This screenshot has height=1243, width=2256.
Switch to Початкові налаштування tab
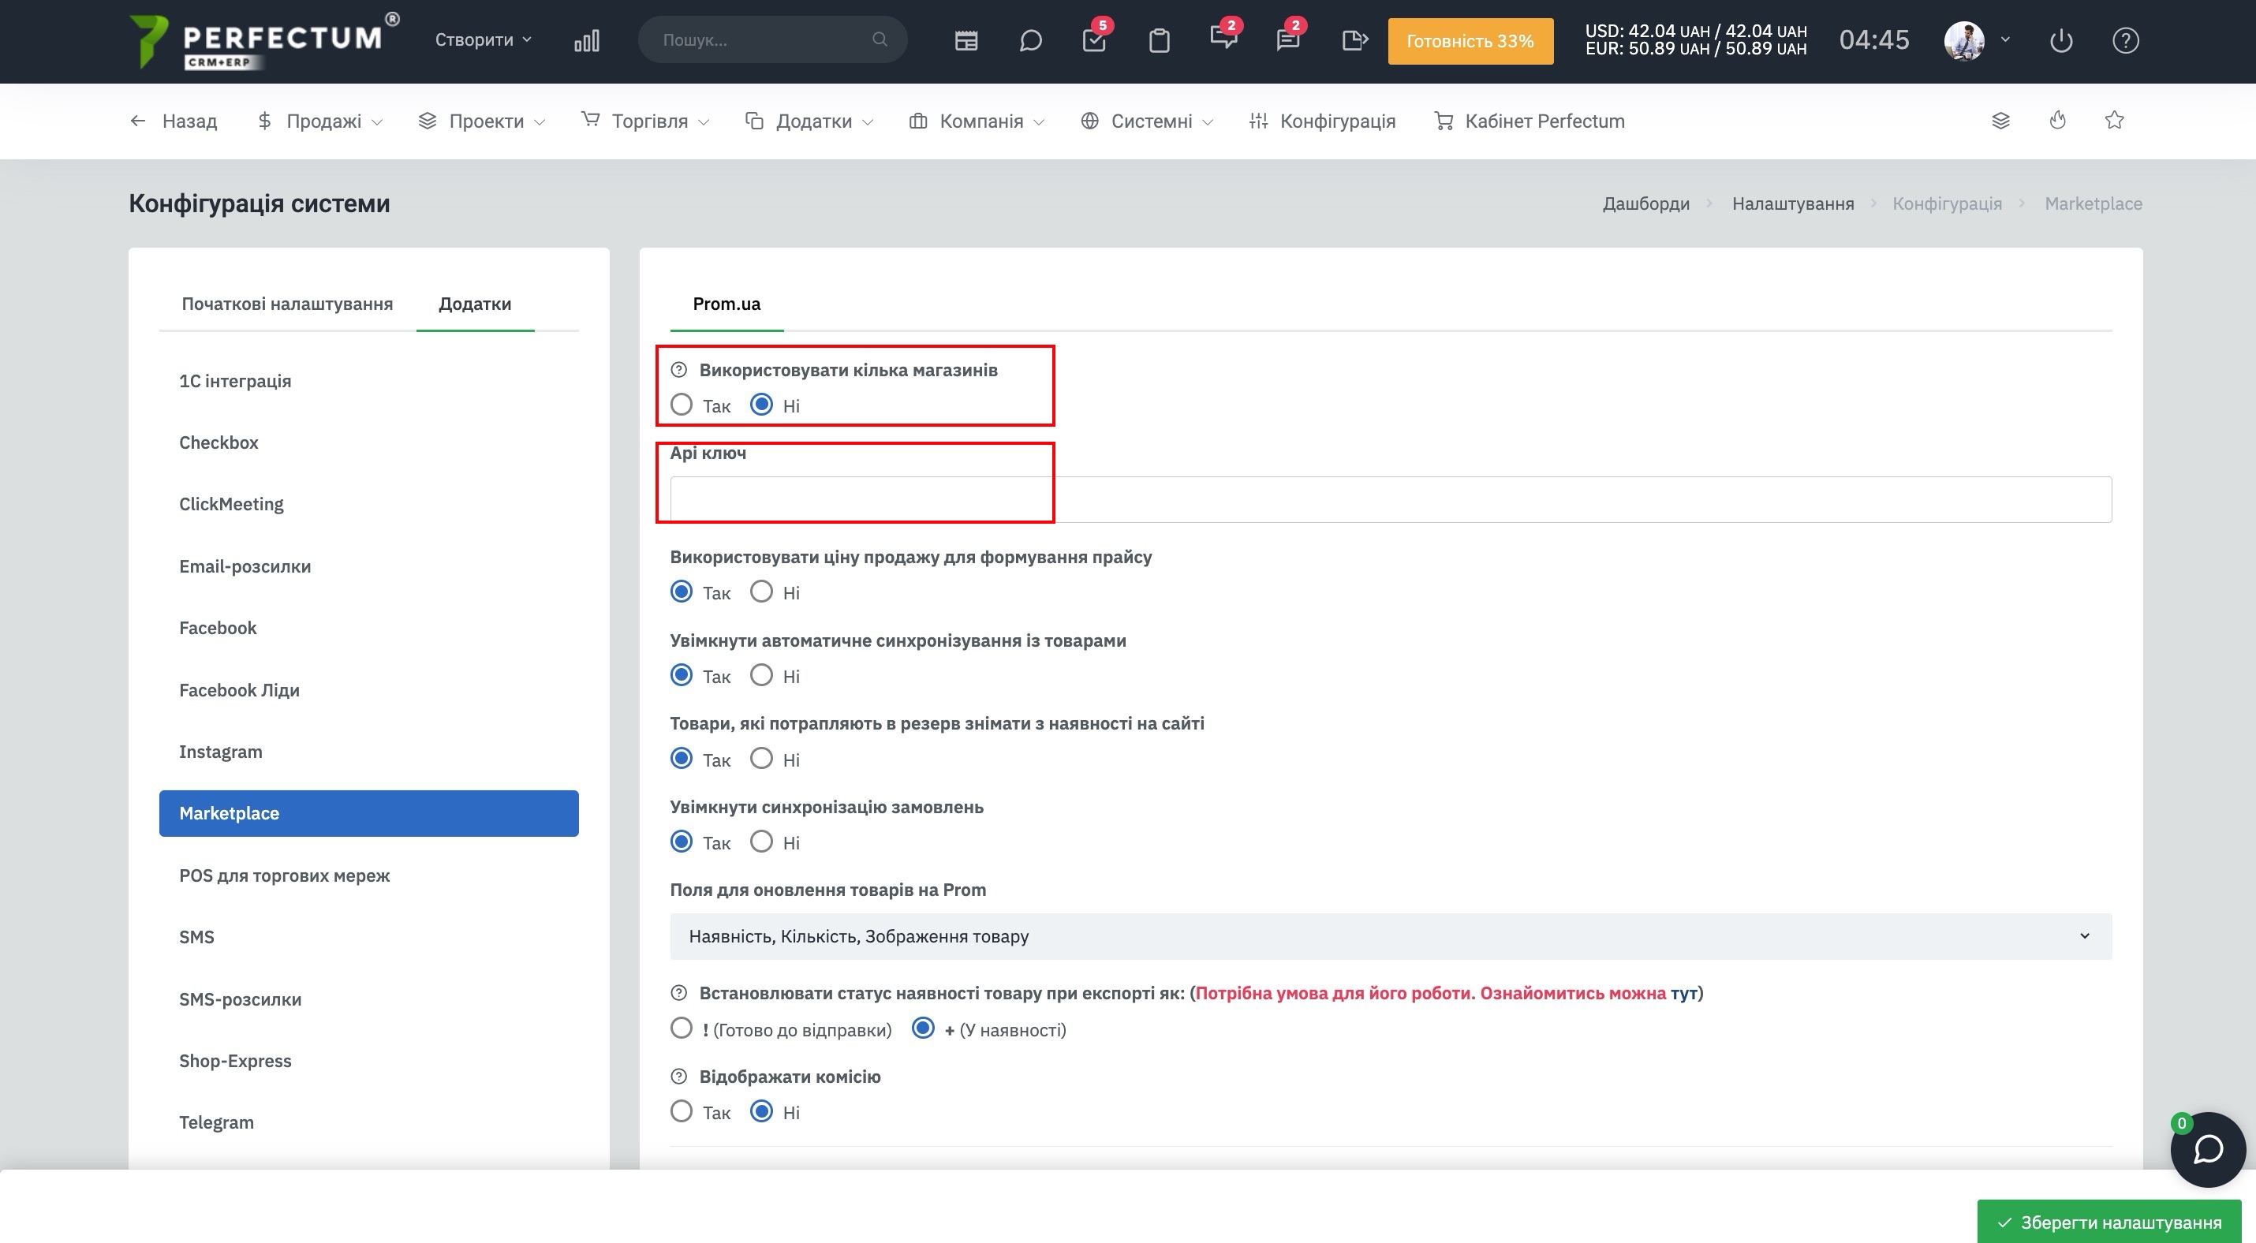tap(287, 304)
